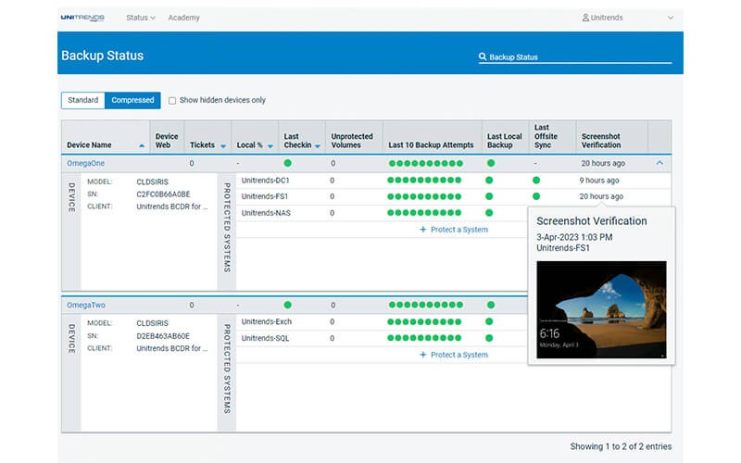Click OmegaOne last checkin status dot
741x463 pixels.
click(x=288, y=163)
